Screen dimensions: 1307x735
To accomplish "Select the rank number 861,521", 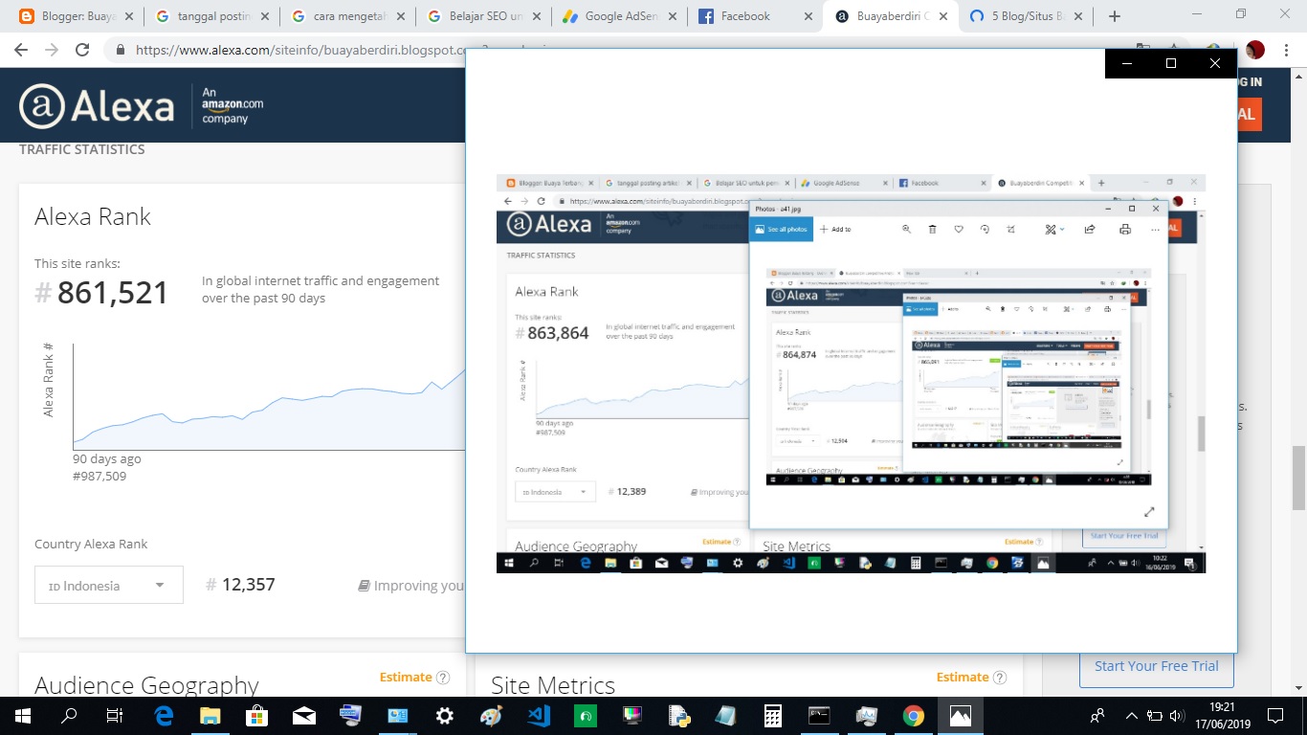I will (x=113, y=293).
